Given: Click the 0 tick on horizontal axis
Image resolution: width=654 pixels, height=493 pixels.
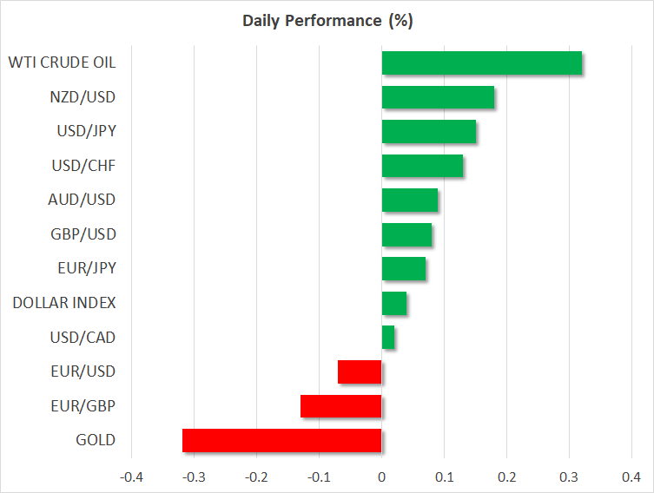Looking at the screenshot, I should 381,477.
